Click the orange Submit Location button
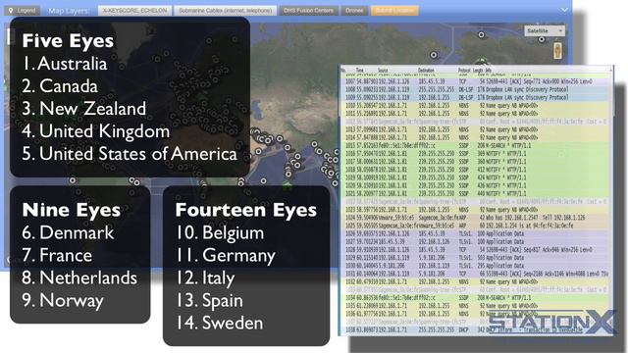Image resolution: width=628 pixels, height=353 pixels. [x=394, y=11]
